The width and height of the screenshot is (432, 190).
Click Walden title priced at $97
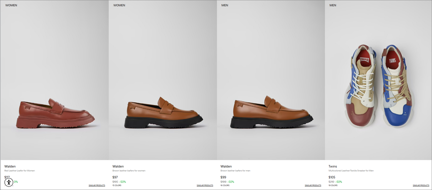pos(118,166)
